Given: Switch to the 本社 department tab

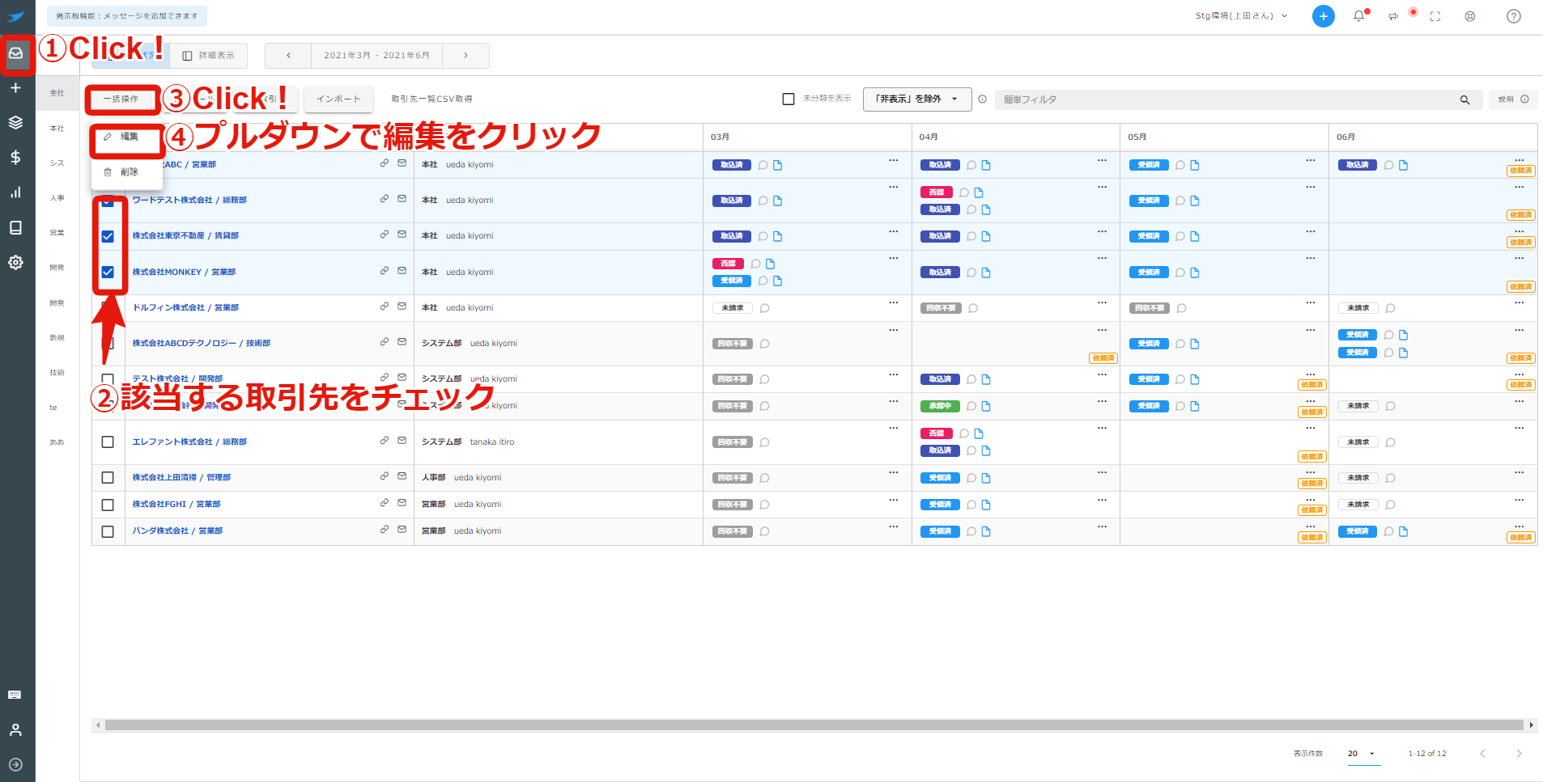Looking at the screenshot, I should (57, 129).
